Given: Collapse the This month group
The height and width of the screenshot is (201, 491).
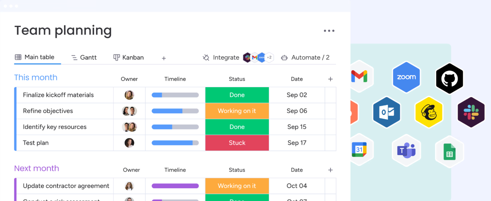Looking at the screenshot, I should [35, 78].
